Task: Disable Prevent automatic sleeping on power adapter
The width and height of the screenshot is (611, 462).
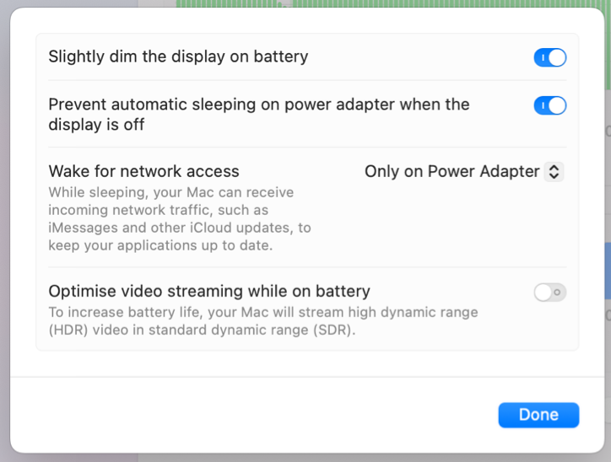Action: tap(550, 105)
